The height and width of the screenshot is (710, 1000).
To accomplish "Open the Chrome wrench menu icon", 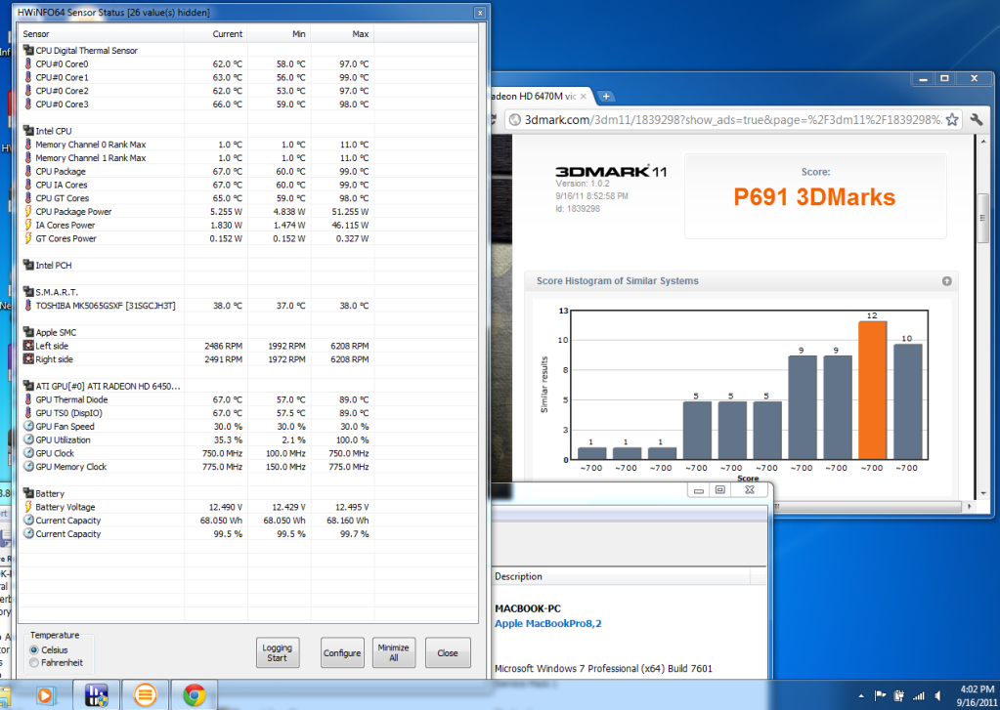I will coord(976,119).
